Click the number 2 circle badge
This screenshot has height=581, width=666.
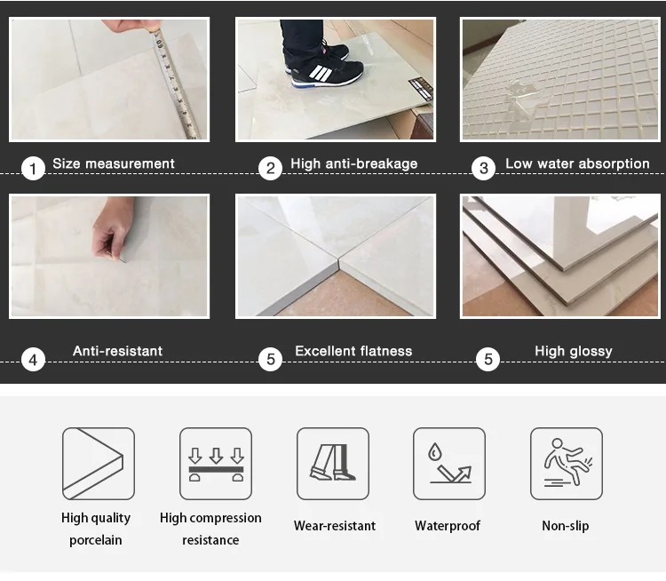271,168
